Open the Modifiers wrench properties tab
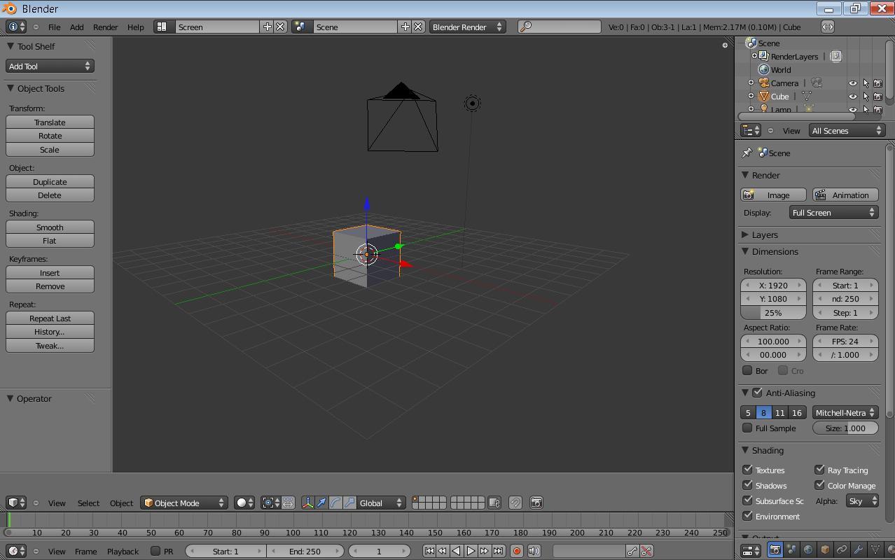 858,550
